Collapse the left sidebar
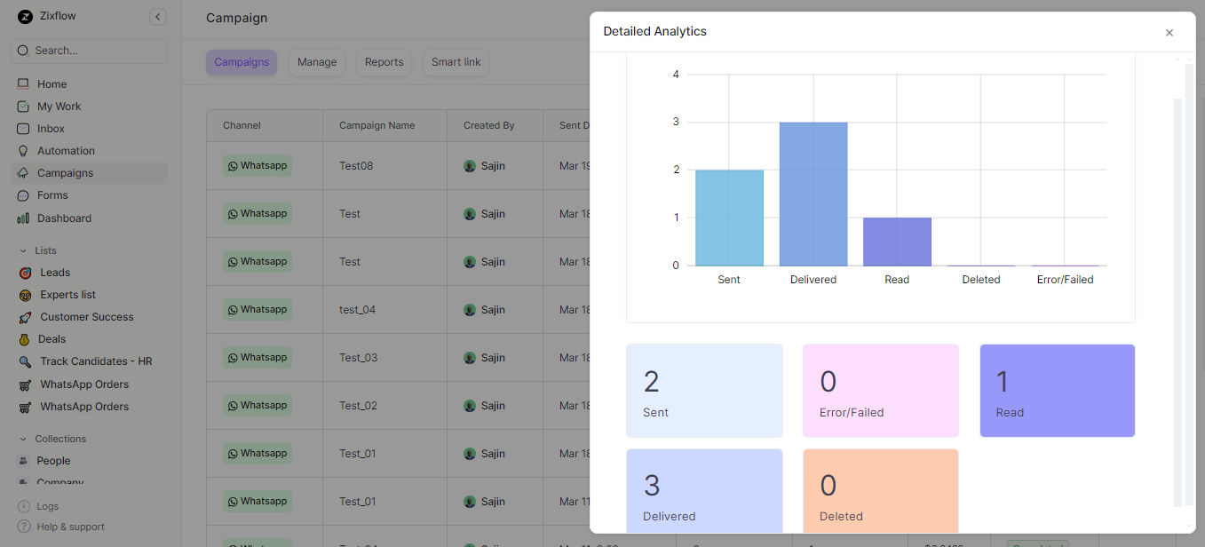1205x547 pixels. [157, 16]
